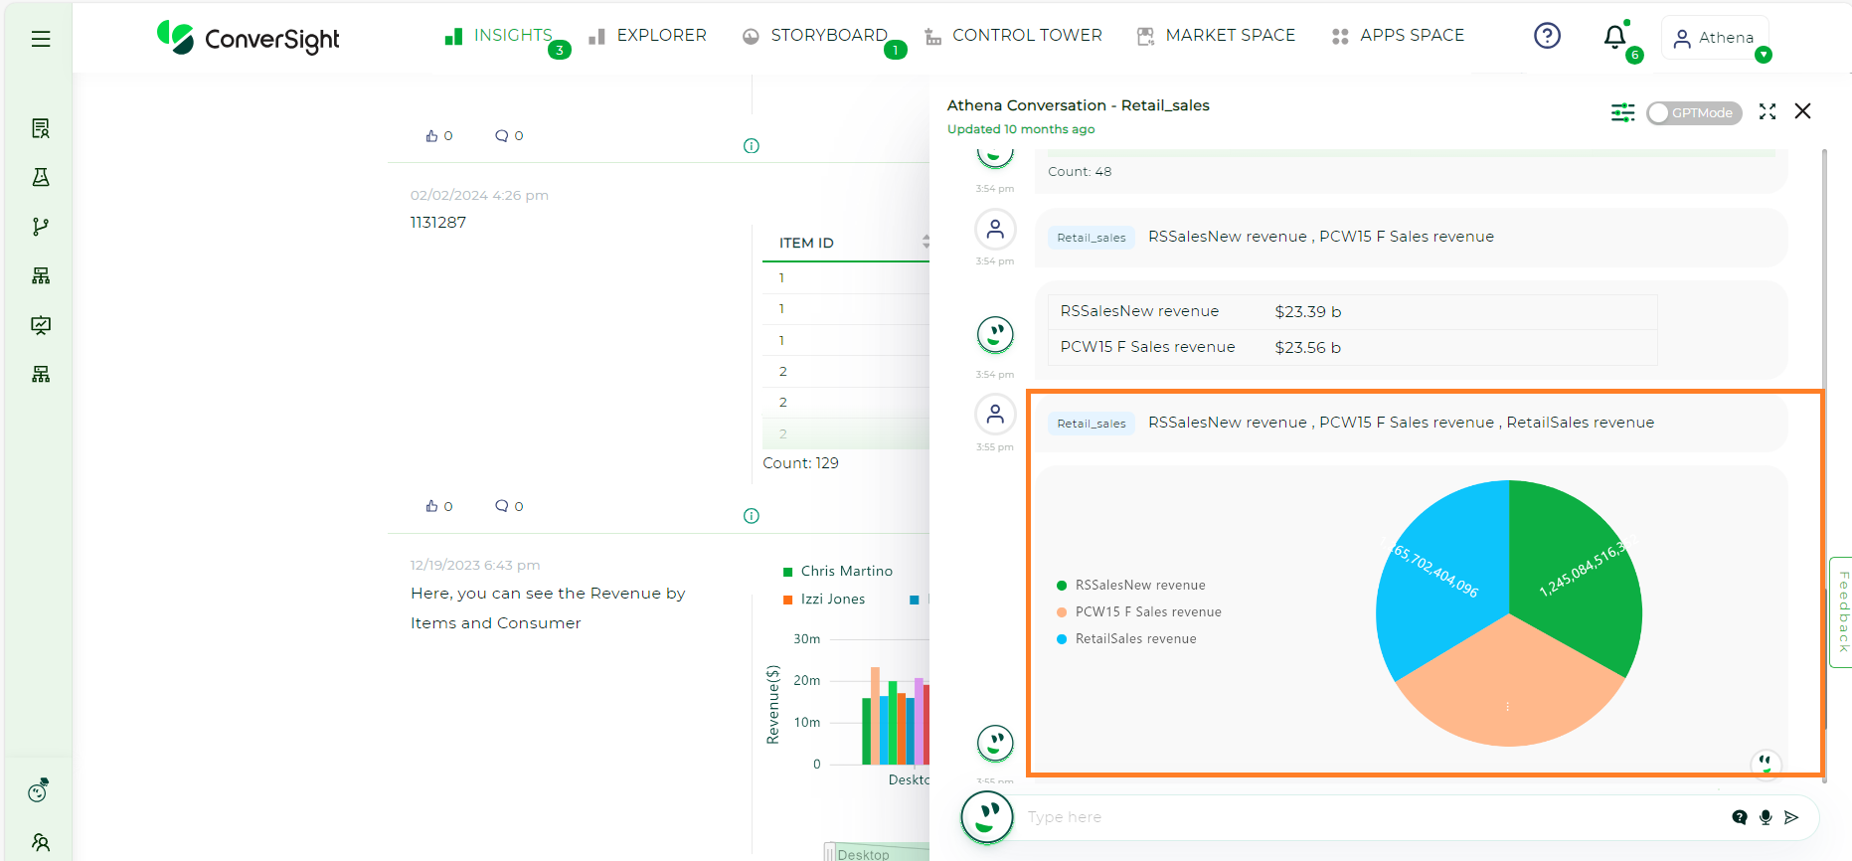1852x861 pixels.
Task: Open the Athena user menu
Action: [x=1715, y=38]
